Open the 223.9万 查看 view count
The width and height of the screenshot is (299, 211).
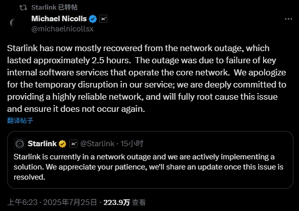(x=124, y=202)
